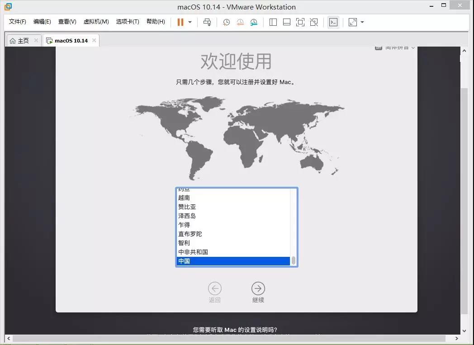The image size is (474, 345).
Task: Expand the stretch guest display dropdown
Action: 362,22
